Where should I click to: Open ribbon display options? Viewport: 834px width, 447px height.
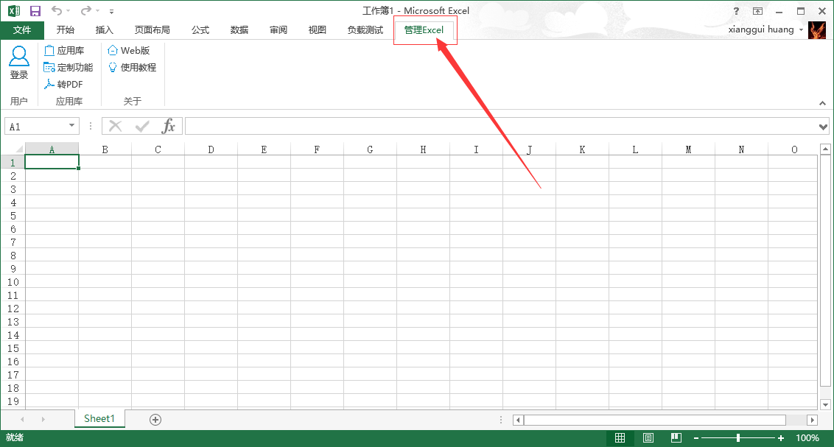pyautogui.click(x=758, y=10)
